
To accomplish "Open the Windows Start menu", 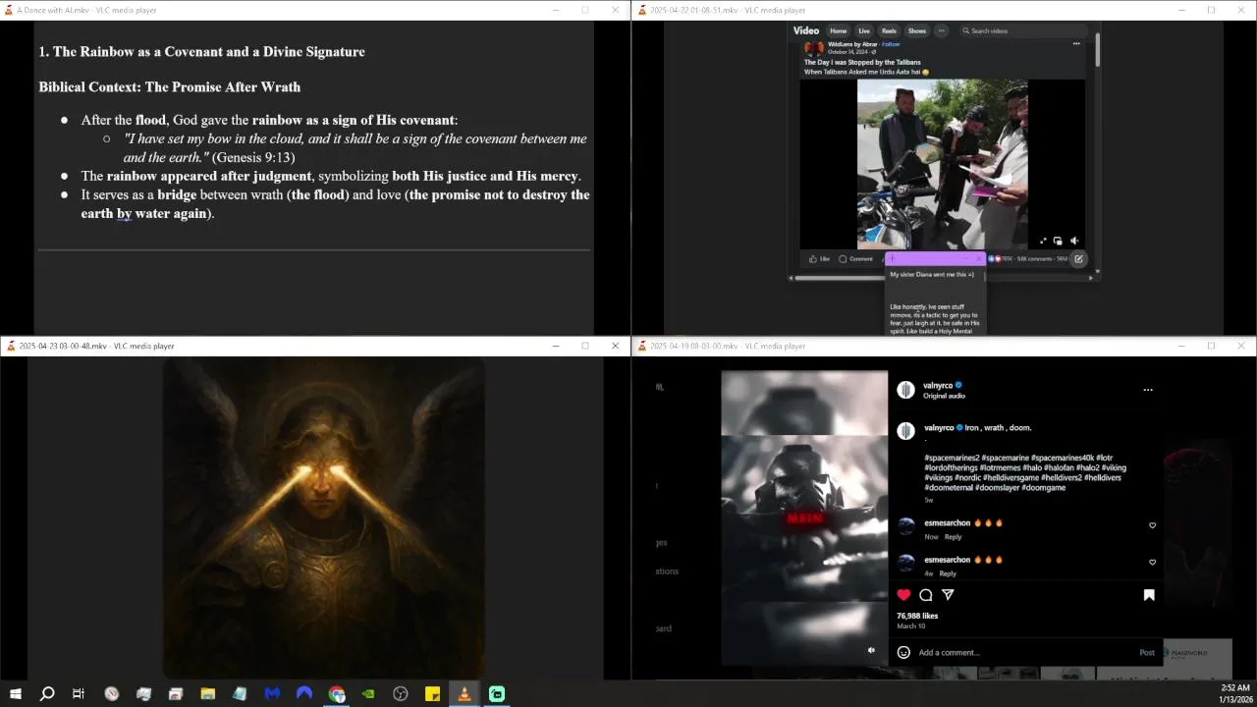I will click(x=16, y=694).
